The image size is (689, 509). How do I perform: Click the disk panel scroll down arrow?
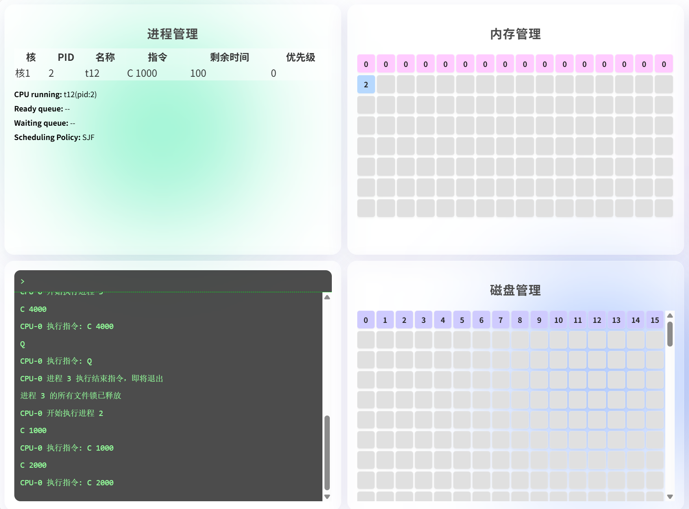coord(670,497)
